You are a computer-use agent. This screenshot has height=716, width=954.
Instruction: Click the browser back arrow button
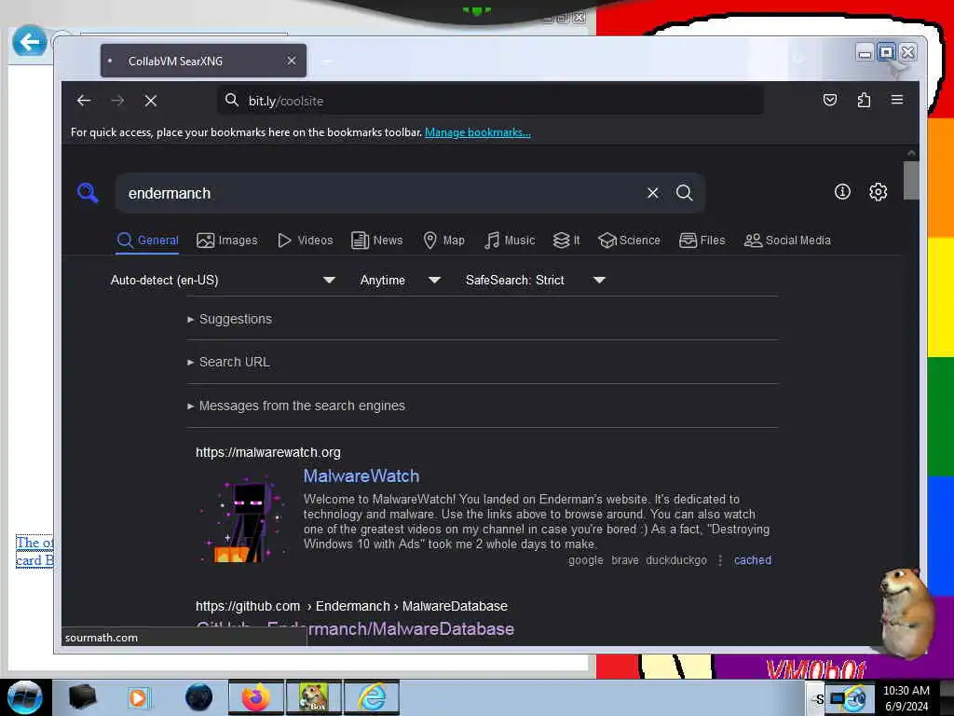pos(84,101)
